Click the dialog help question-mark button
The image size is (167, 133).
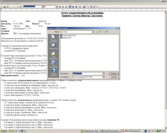pos(116,28)
